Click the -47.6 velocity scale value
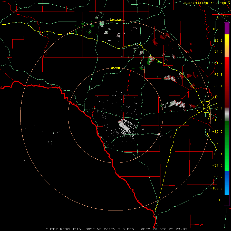Viewport: 231px width, 231px height. pos(217,143)
